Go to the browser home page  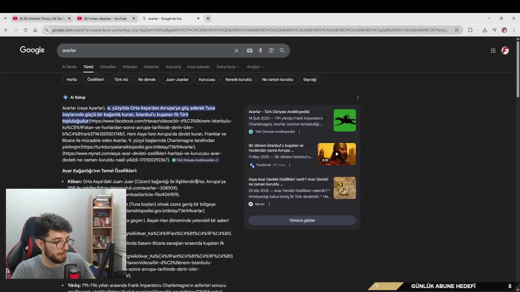tap(35, 30)
